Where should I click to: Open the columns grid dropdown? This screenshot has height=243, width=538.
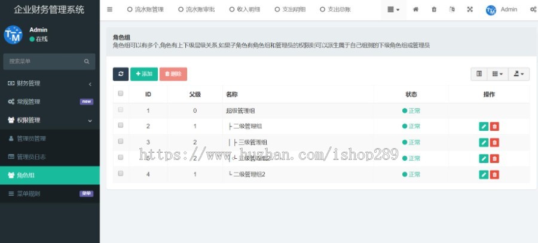pyautogui.click(x=497, y=74)
